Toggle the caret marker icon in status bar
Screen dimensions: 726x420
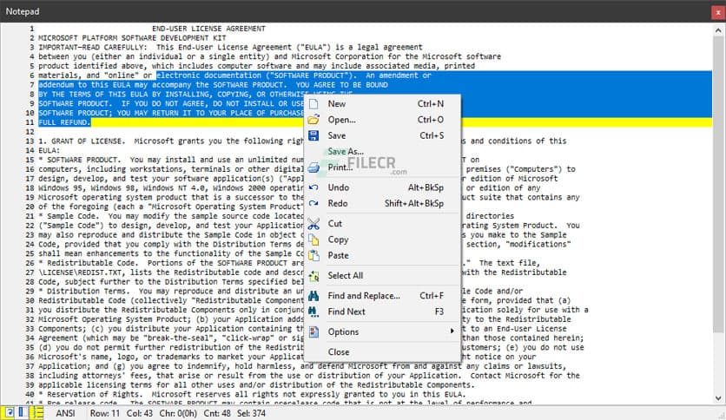23,412
